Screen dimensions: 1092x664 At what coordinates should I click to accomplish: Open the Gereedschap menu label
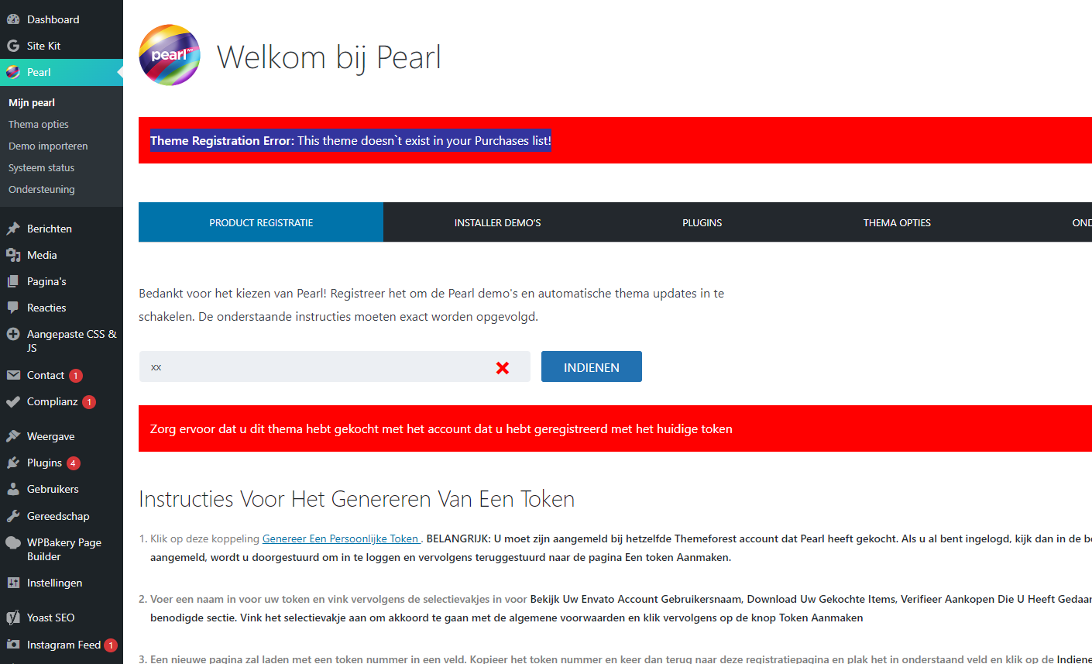58,516
